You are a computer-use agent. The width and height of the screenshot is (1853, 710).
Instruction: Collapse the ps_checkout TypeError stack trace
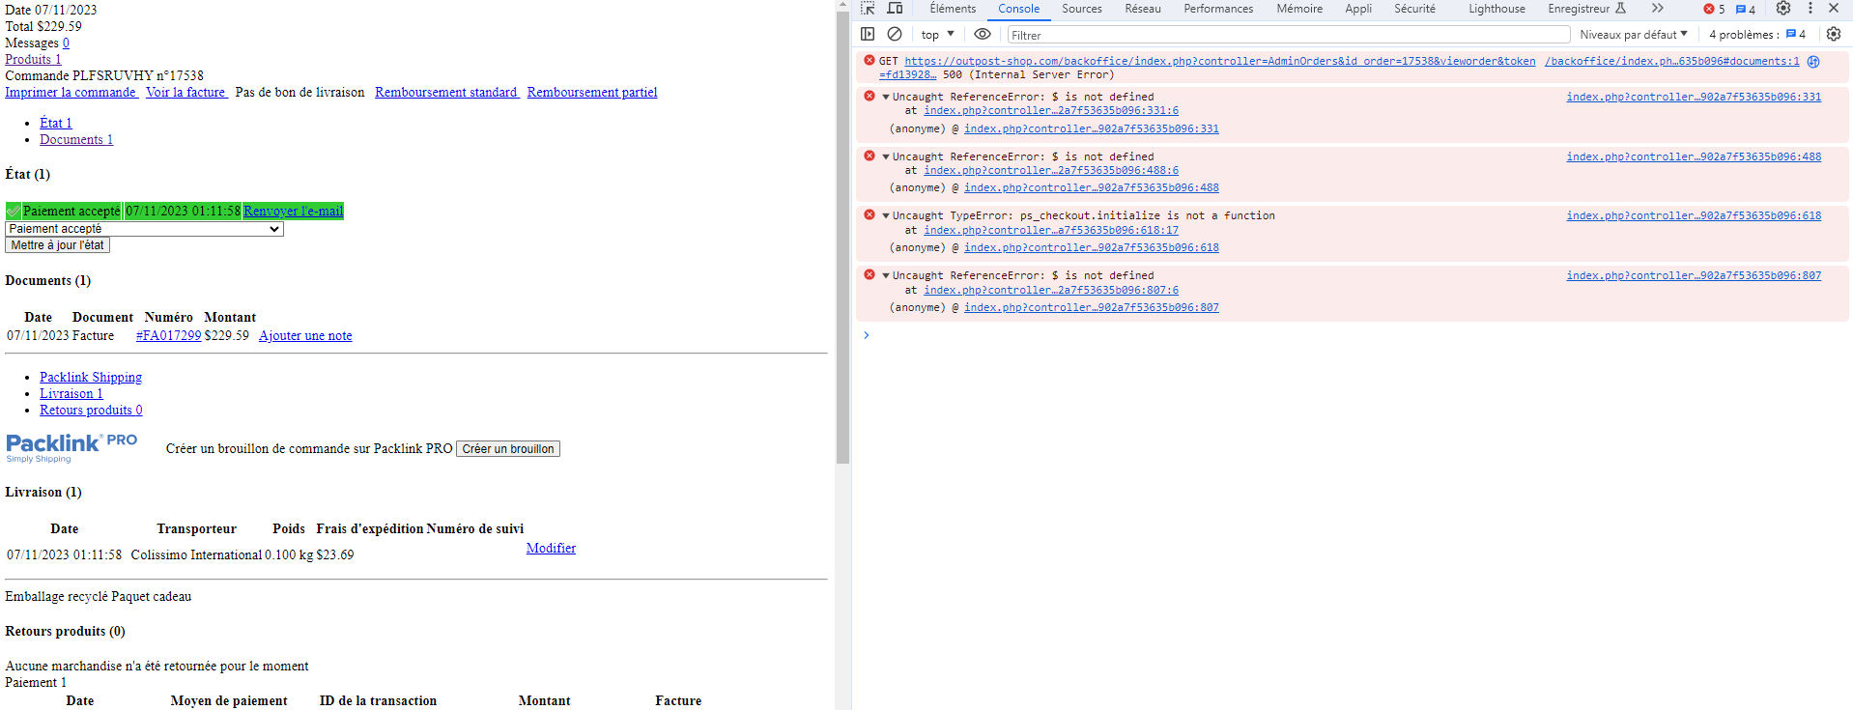pyautogui.click(x=886, y=215)
